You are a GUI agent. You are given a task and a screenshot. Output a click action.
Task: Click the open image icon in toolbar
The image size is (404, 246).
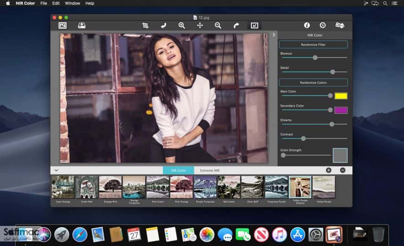click(x=63, y=26)
